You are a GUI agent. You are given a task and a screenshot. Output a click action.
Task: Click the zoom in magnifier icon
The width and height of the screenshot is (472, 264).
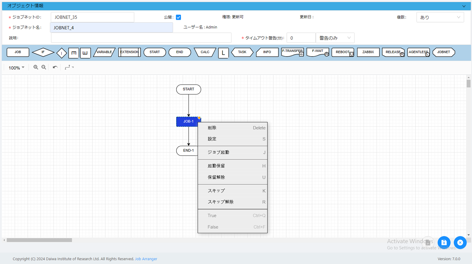[x=36, y=67]
